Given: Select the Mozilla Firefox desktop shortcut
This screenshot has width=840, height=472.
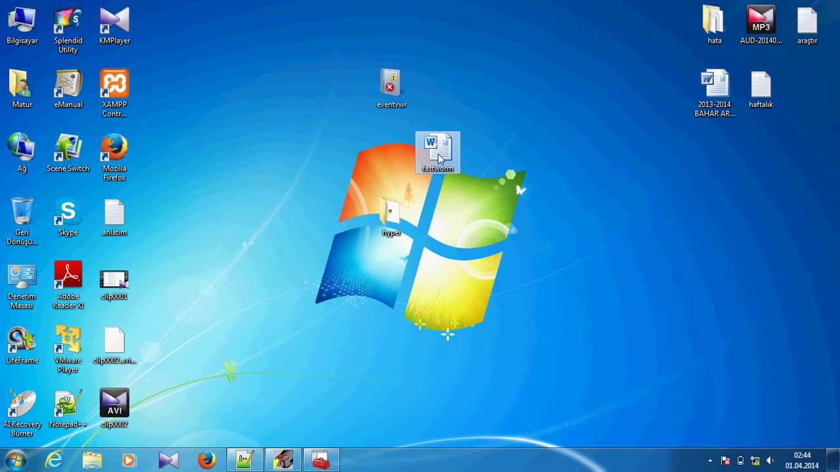Looking at the screenshot, I should pyautogui.click(x=114, y=158).
